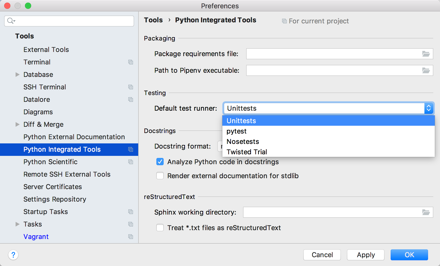Click project-level icon beside Terminal
This screenshot has width=440, height=266.
point(131,62)
